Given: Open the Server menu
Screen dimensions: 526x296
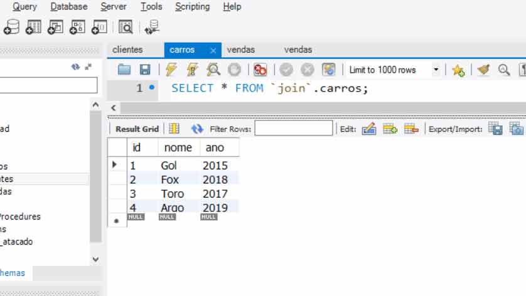Looking at the screenshot, I should (x=114, y=6).
